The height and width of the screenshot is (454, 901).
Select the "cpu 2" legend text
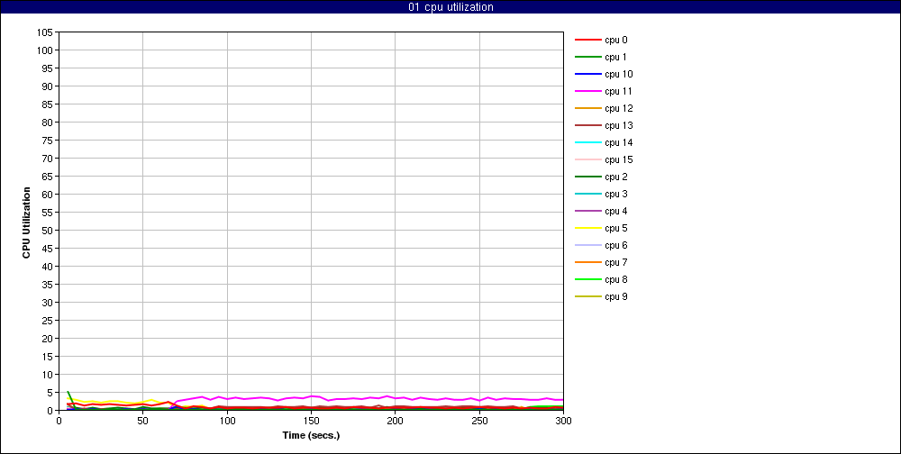click(x=616, y=177)
